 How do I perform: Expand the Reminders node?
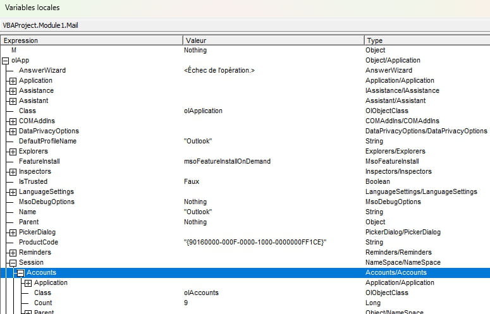tap(13, 253)
